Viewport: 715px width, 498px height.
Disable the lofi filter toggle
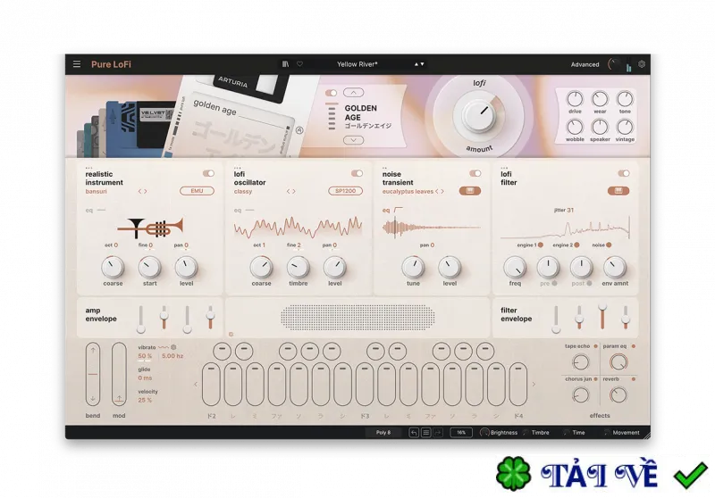pos(623,173)
